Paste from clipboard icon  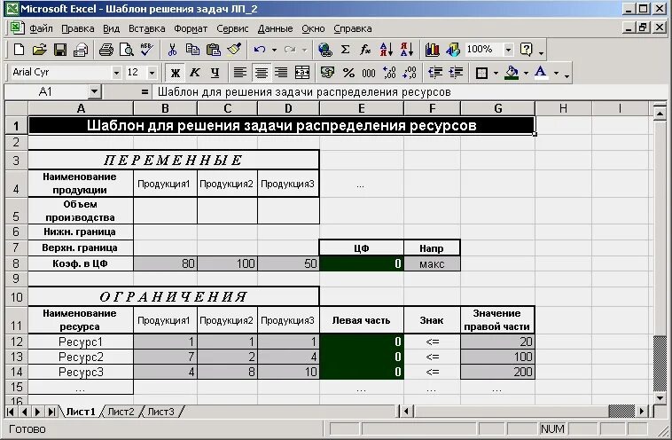tap(213, 50)
